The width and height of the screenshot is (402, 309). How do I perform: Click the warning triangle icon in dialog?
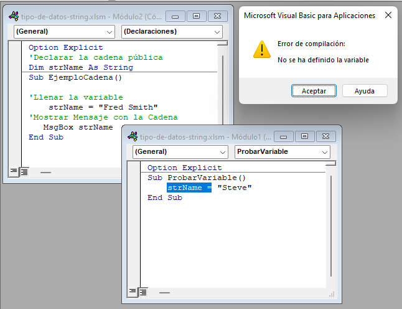[x=261, y=49]
